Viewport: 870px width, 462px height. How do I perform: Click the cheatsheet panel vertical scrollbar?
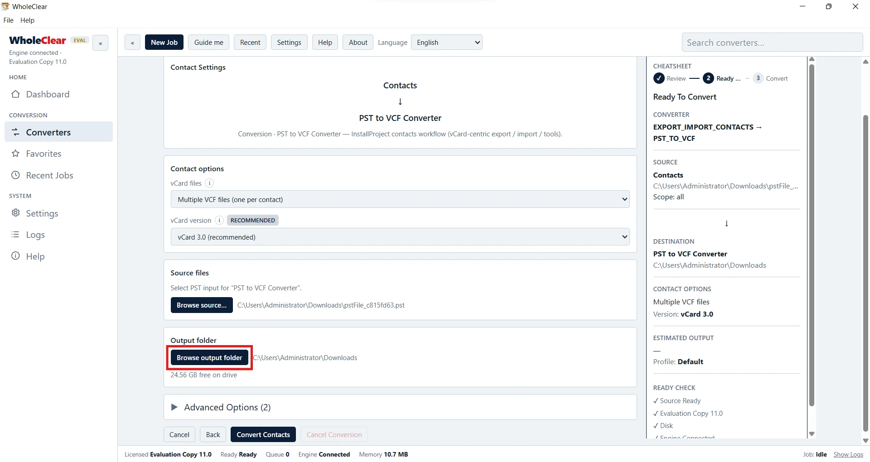pyautogui.click(x=812, y=236)
